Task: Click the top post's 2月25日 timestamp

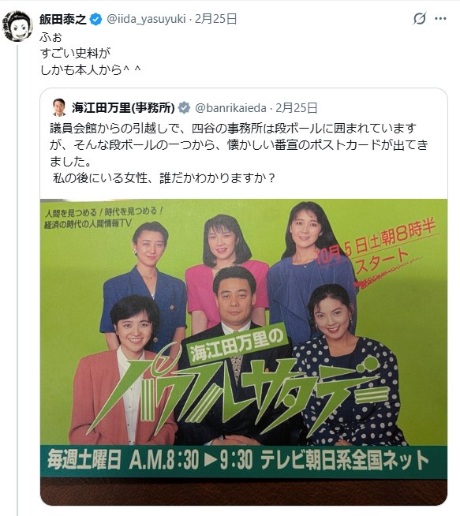Action: (216, 19)
